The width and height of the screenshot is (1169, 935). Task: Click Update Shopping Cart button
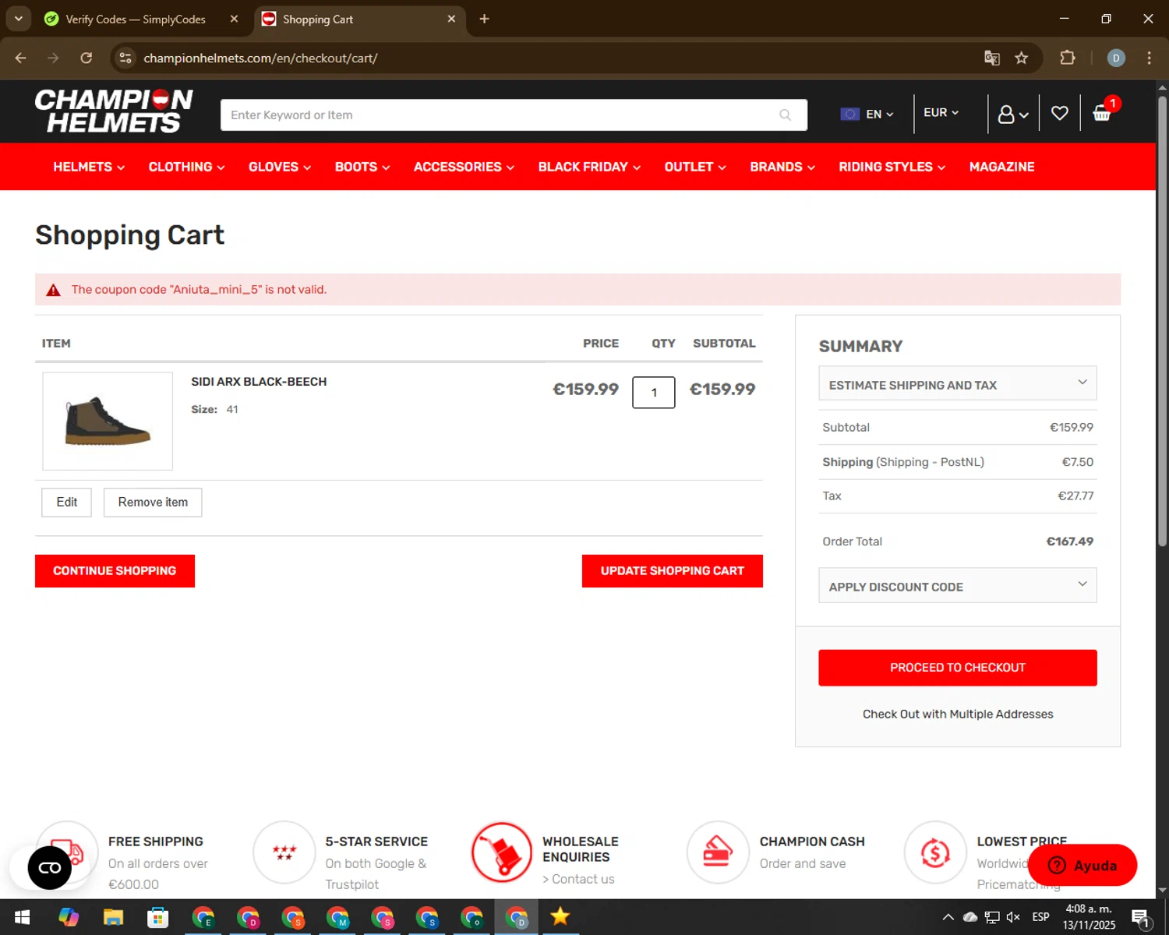click(x=672, y=571)
